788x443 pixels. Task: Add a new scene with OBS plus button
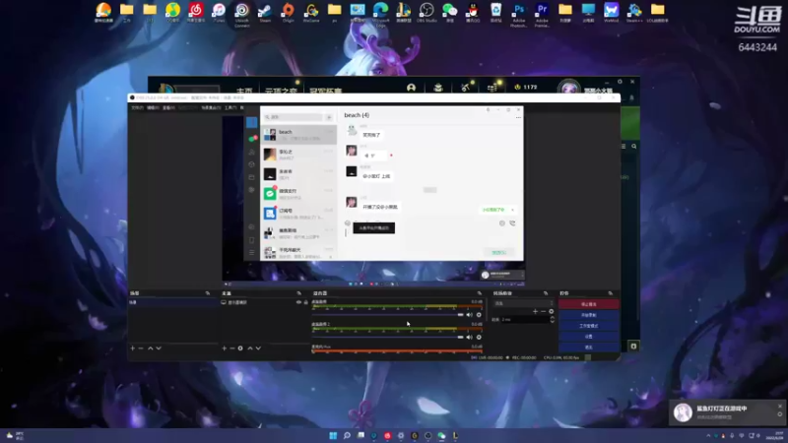click(133, 348)
